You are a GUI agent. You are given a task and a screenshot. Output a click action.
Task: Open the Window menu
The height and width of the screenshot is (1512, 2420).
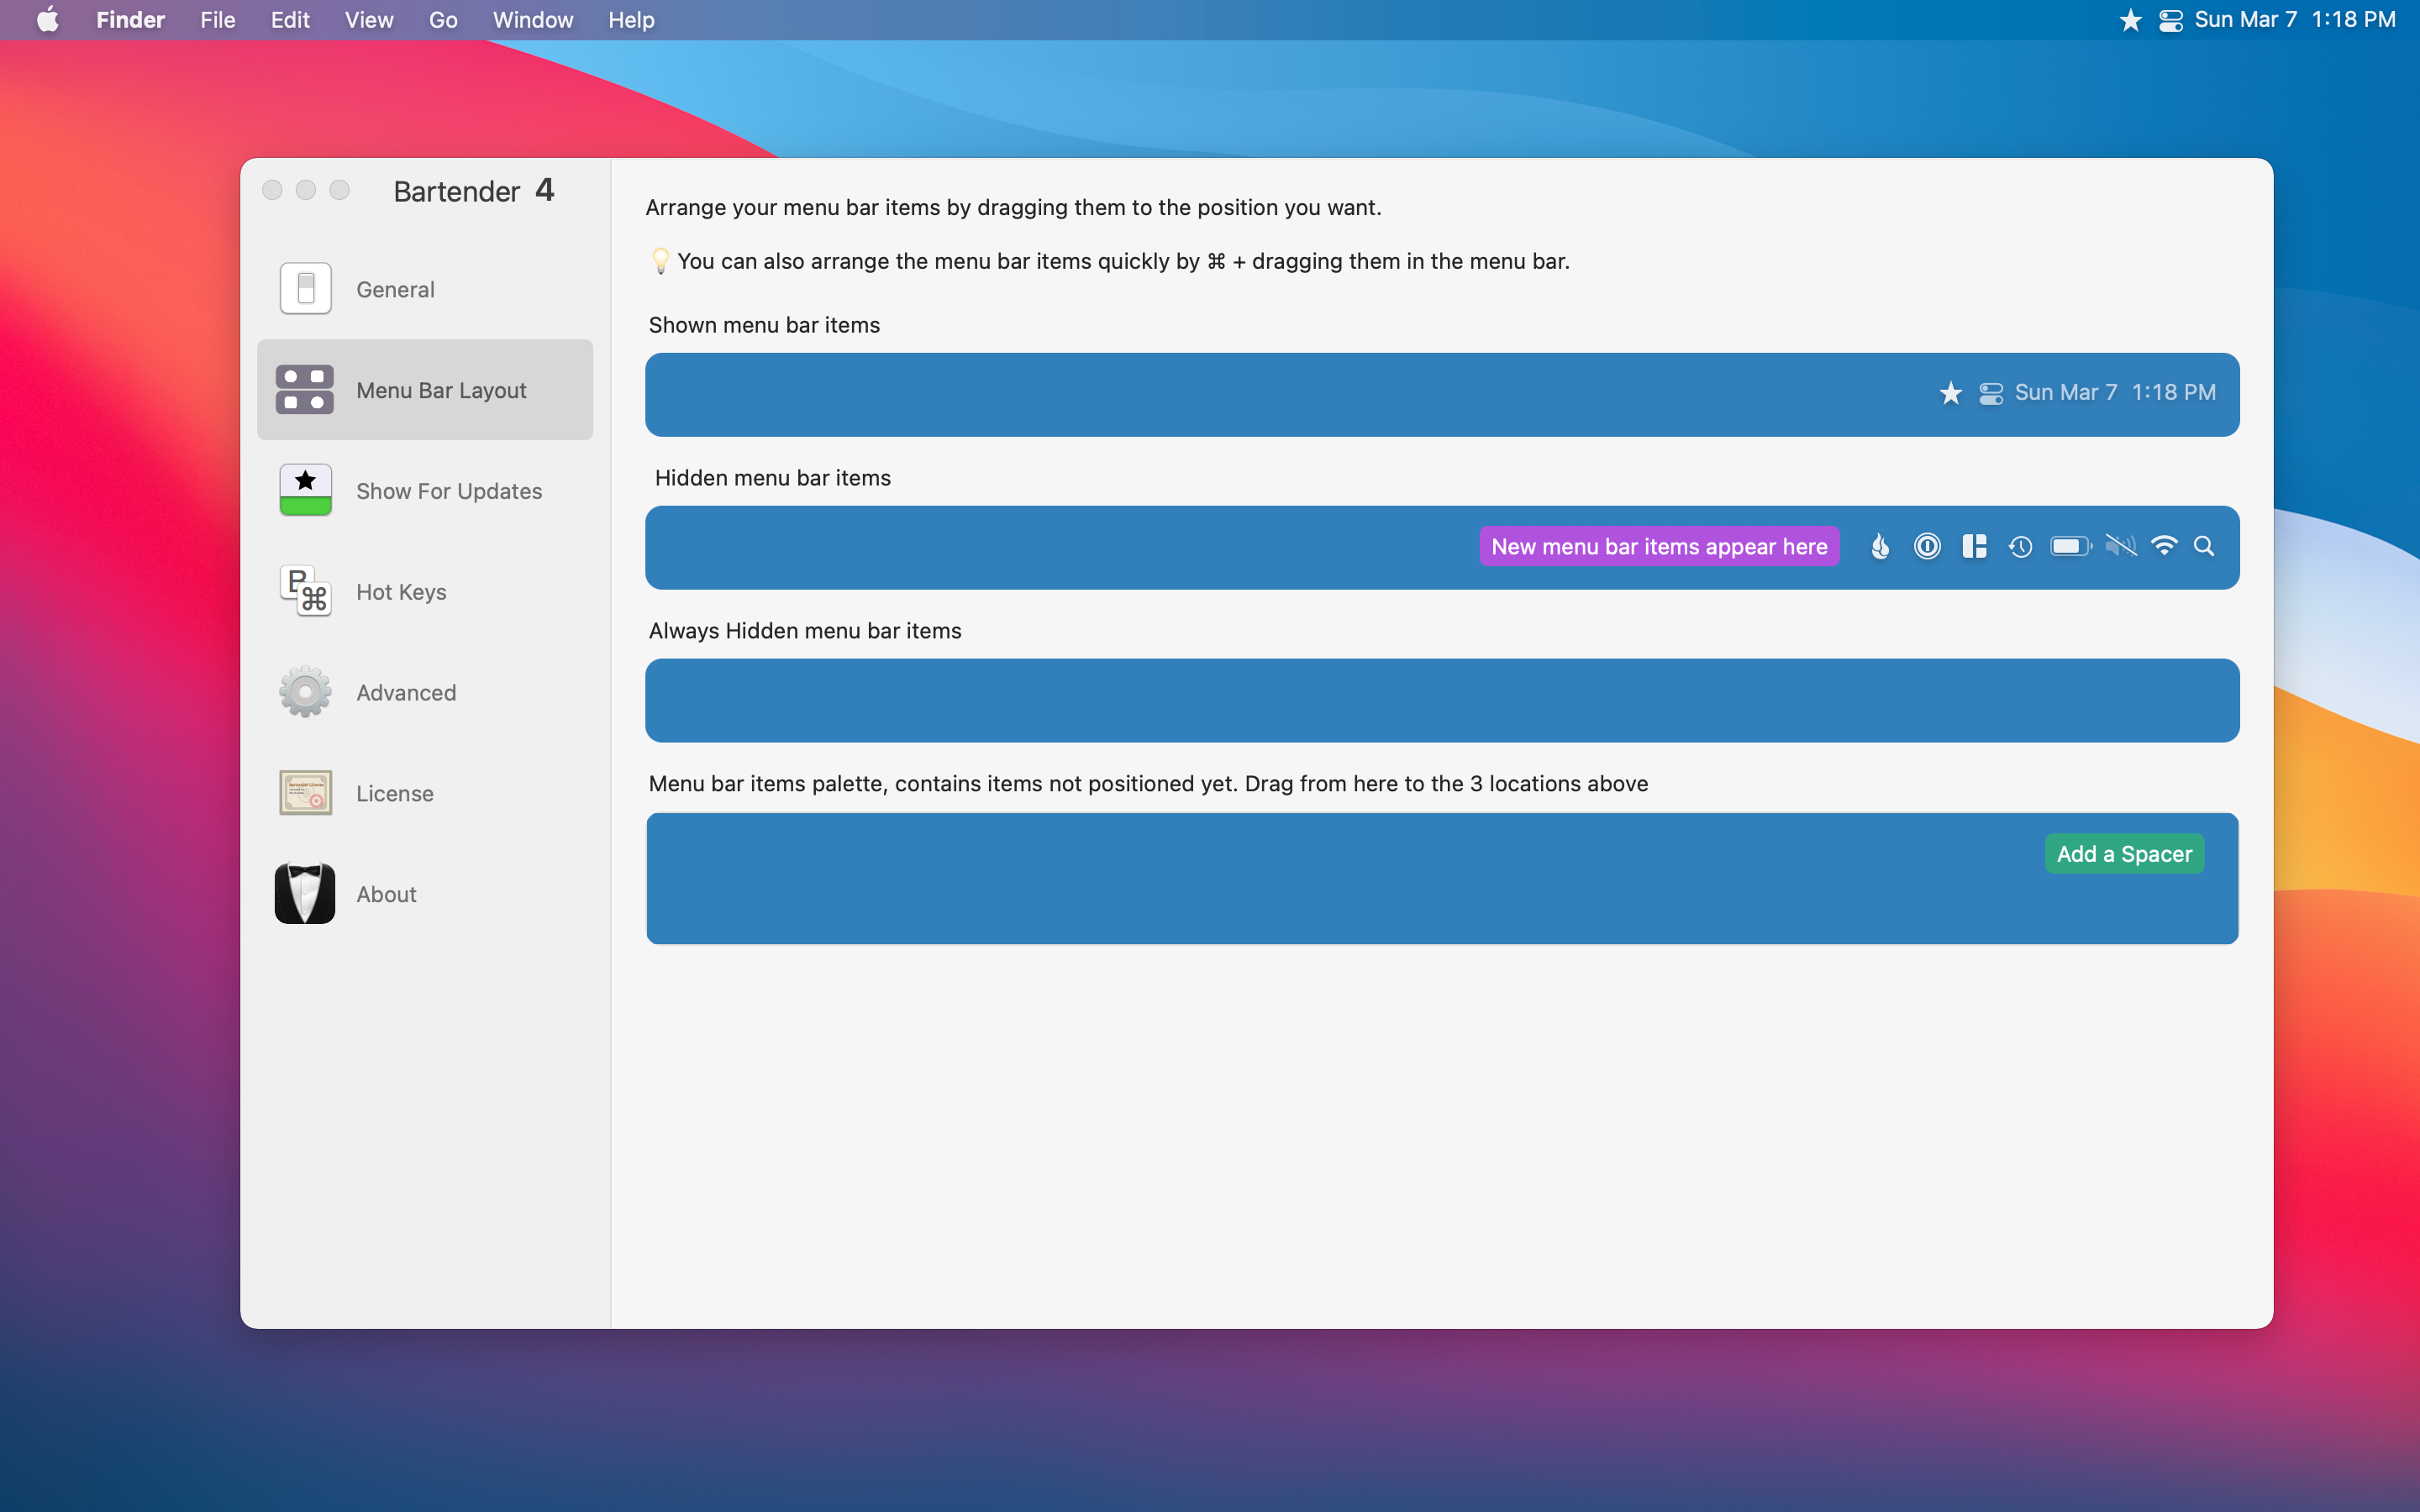(532, 20)
